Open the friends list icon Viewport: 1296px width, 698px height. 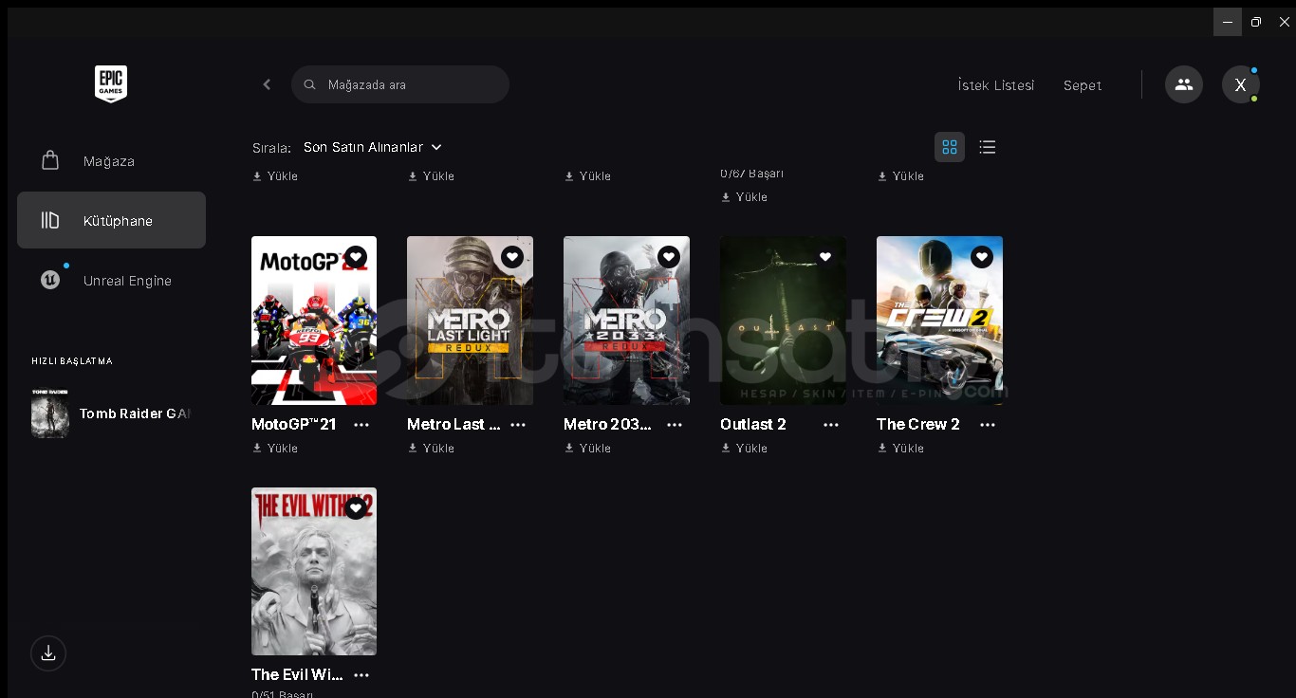1184,84
